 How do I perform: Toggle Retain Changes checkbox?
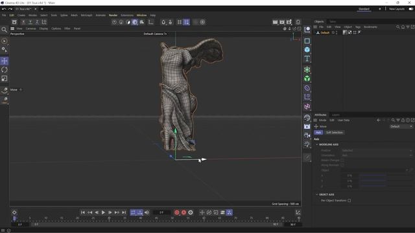(x=342, y=160)
